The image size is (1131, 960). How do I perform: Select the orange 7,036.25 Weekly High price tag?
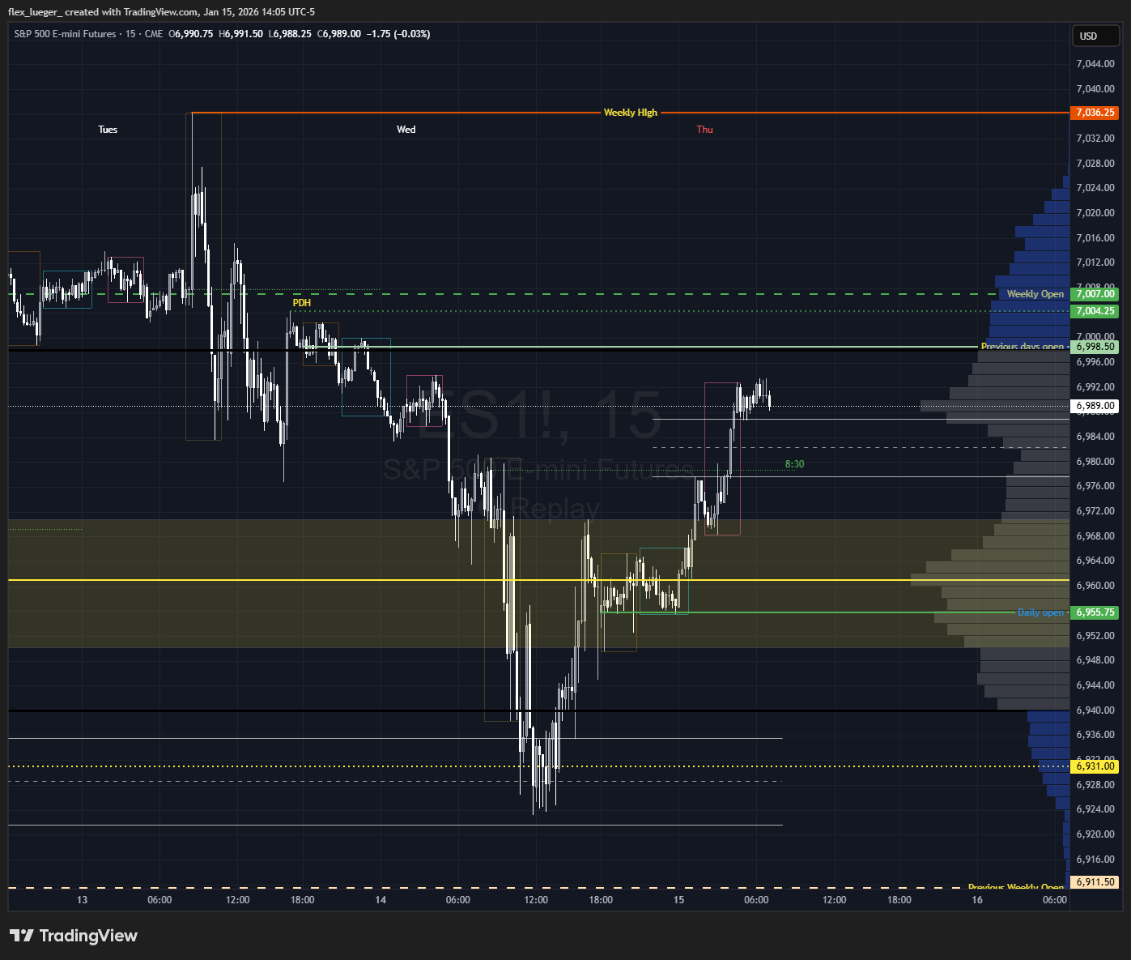(x=1094, y=113)
